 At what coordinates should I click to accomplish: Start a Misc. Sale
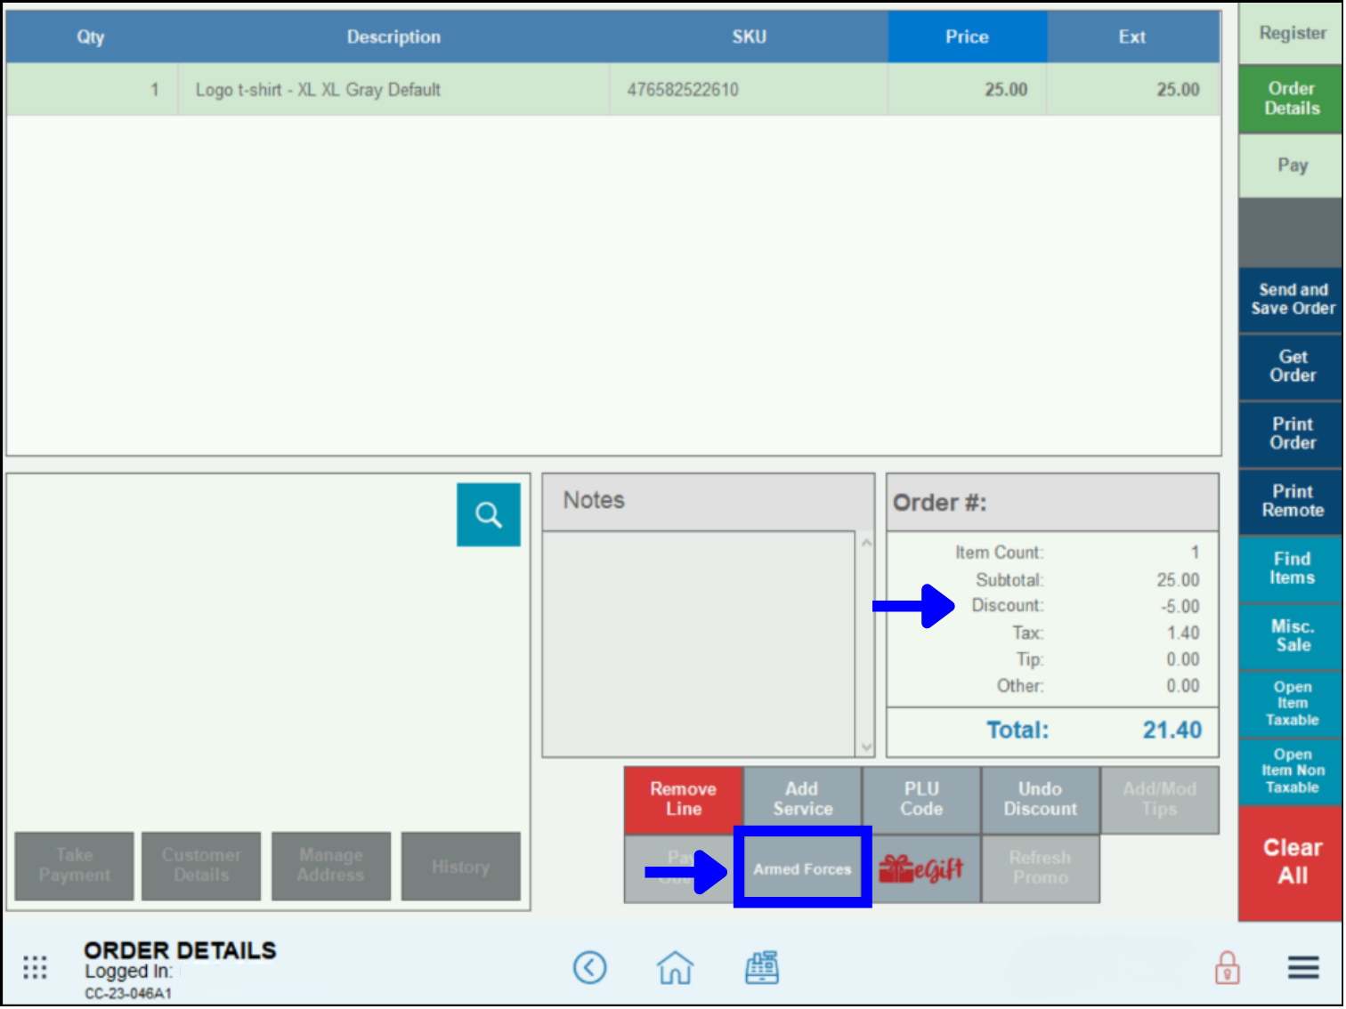click(x=1290, y=634)
